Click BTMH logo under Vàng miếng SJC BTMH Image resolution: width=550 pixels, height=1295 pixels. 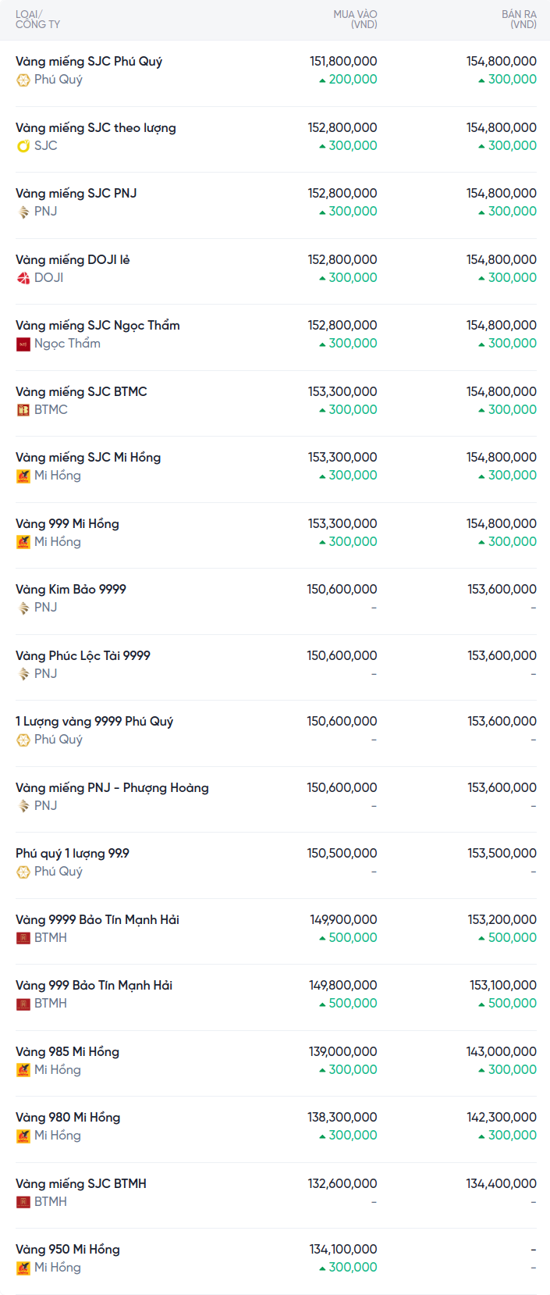point(23,1202)
